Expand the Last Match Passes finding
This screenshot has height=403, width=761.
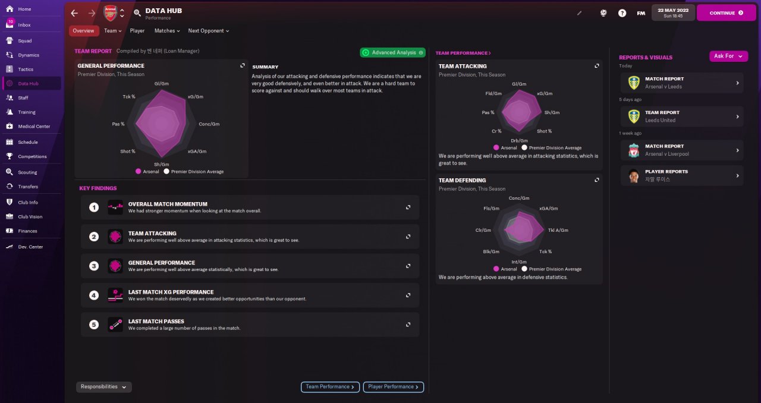point(408,325)
